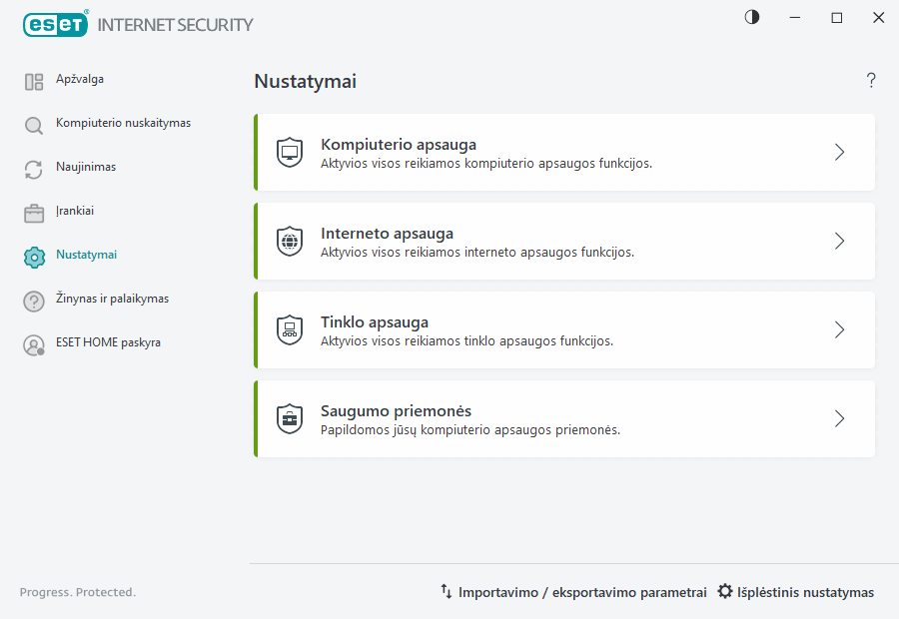Click the Apžvalga overview icon

(33, 79)
